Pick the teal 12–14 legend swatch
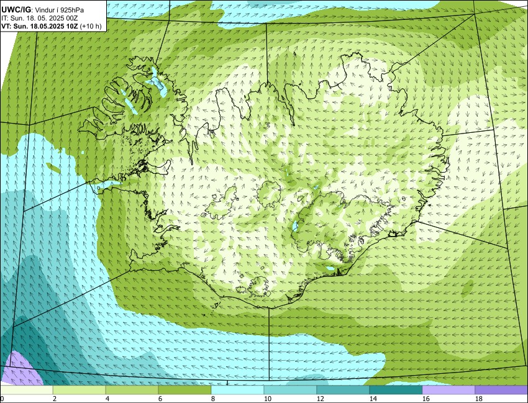Viewport: 528px width, 403px height. 343,390
